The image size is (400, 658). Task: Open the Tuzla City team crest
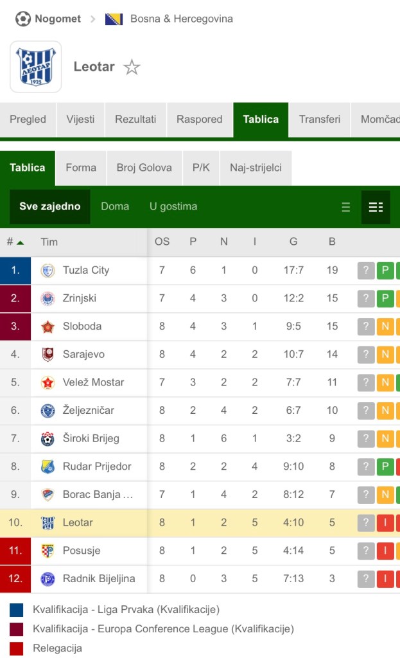click(x=48, y=271)
